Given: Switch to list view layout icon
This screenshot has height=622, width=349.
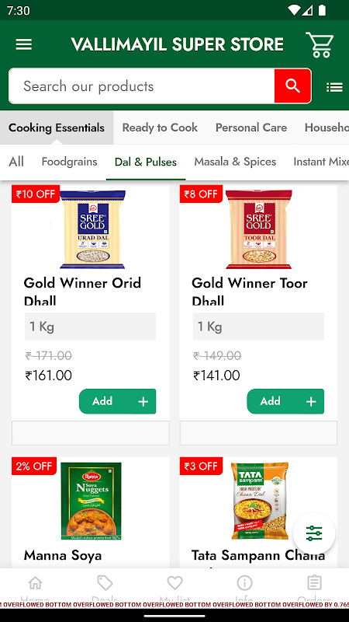Looking at the screenshot, I should (x=334, y=87).
